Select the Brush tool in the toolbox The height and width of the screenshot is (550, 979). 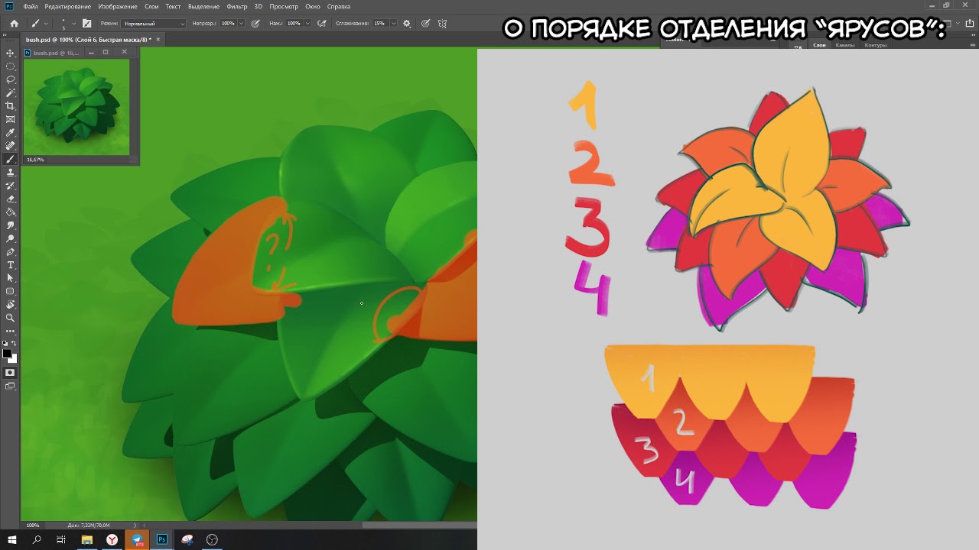(x=10, y=160)
